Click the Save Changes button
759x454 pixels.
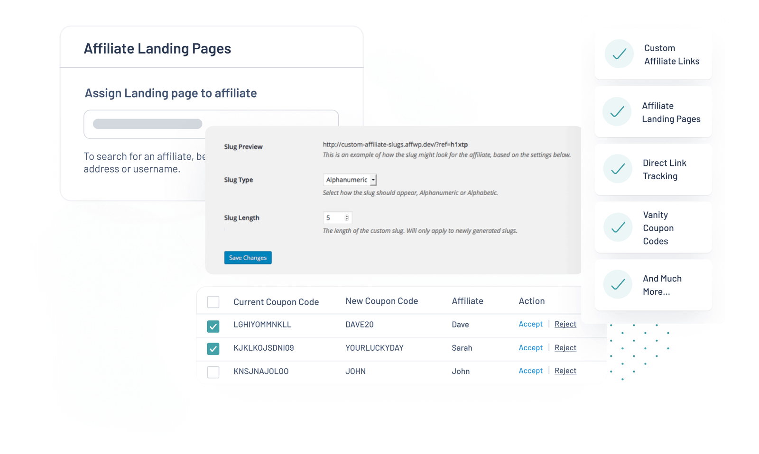pyautogui.click(x=248, y=258)
